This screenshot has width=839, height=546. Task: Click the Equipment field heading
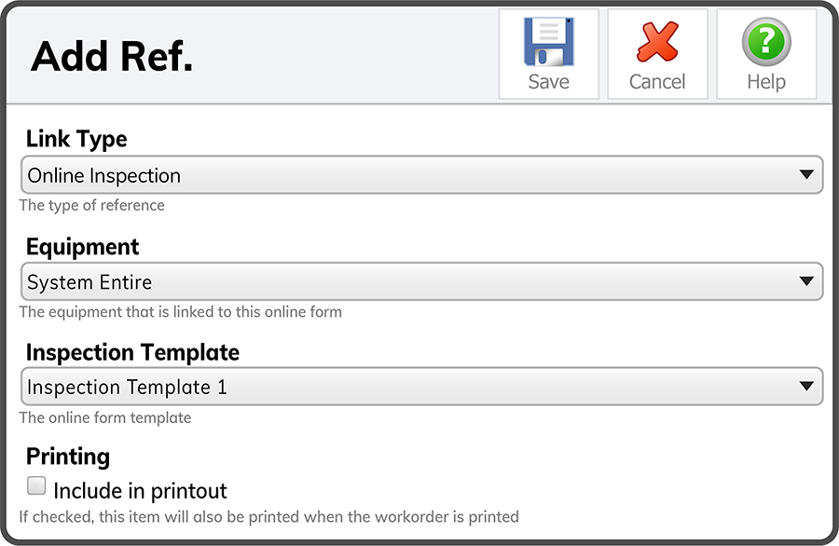point(82,247)
